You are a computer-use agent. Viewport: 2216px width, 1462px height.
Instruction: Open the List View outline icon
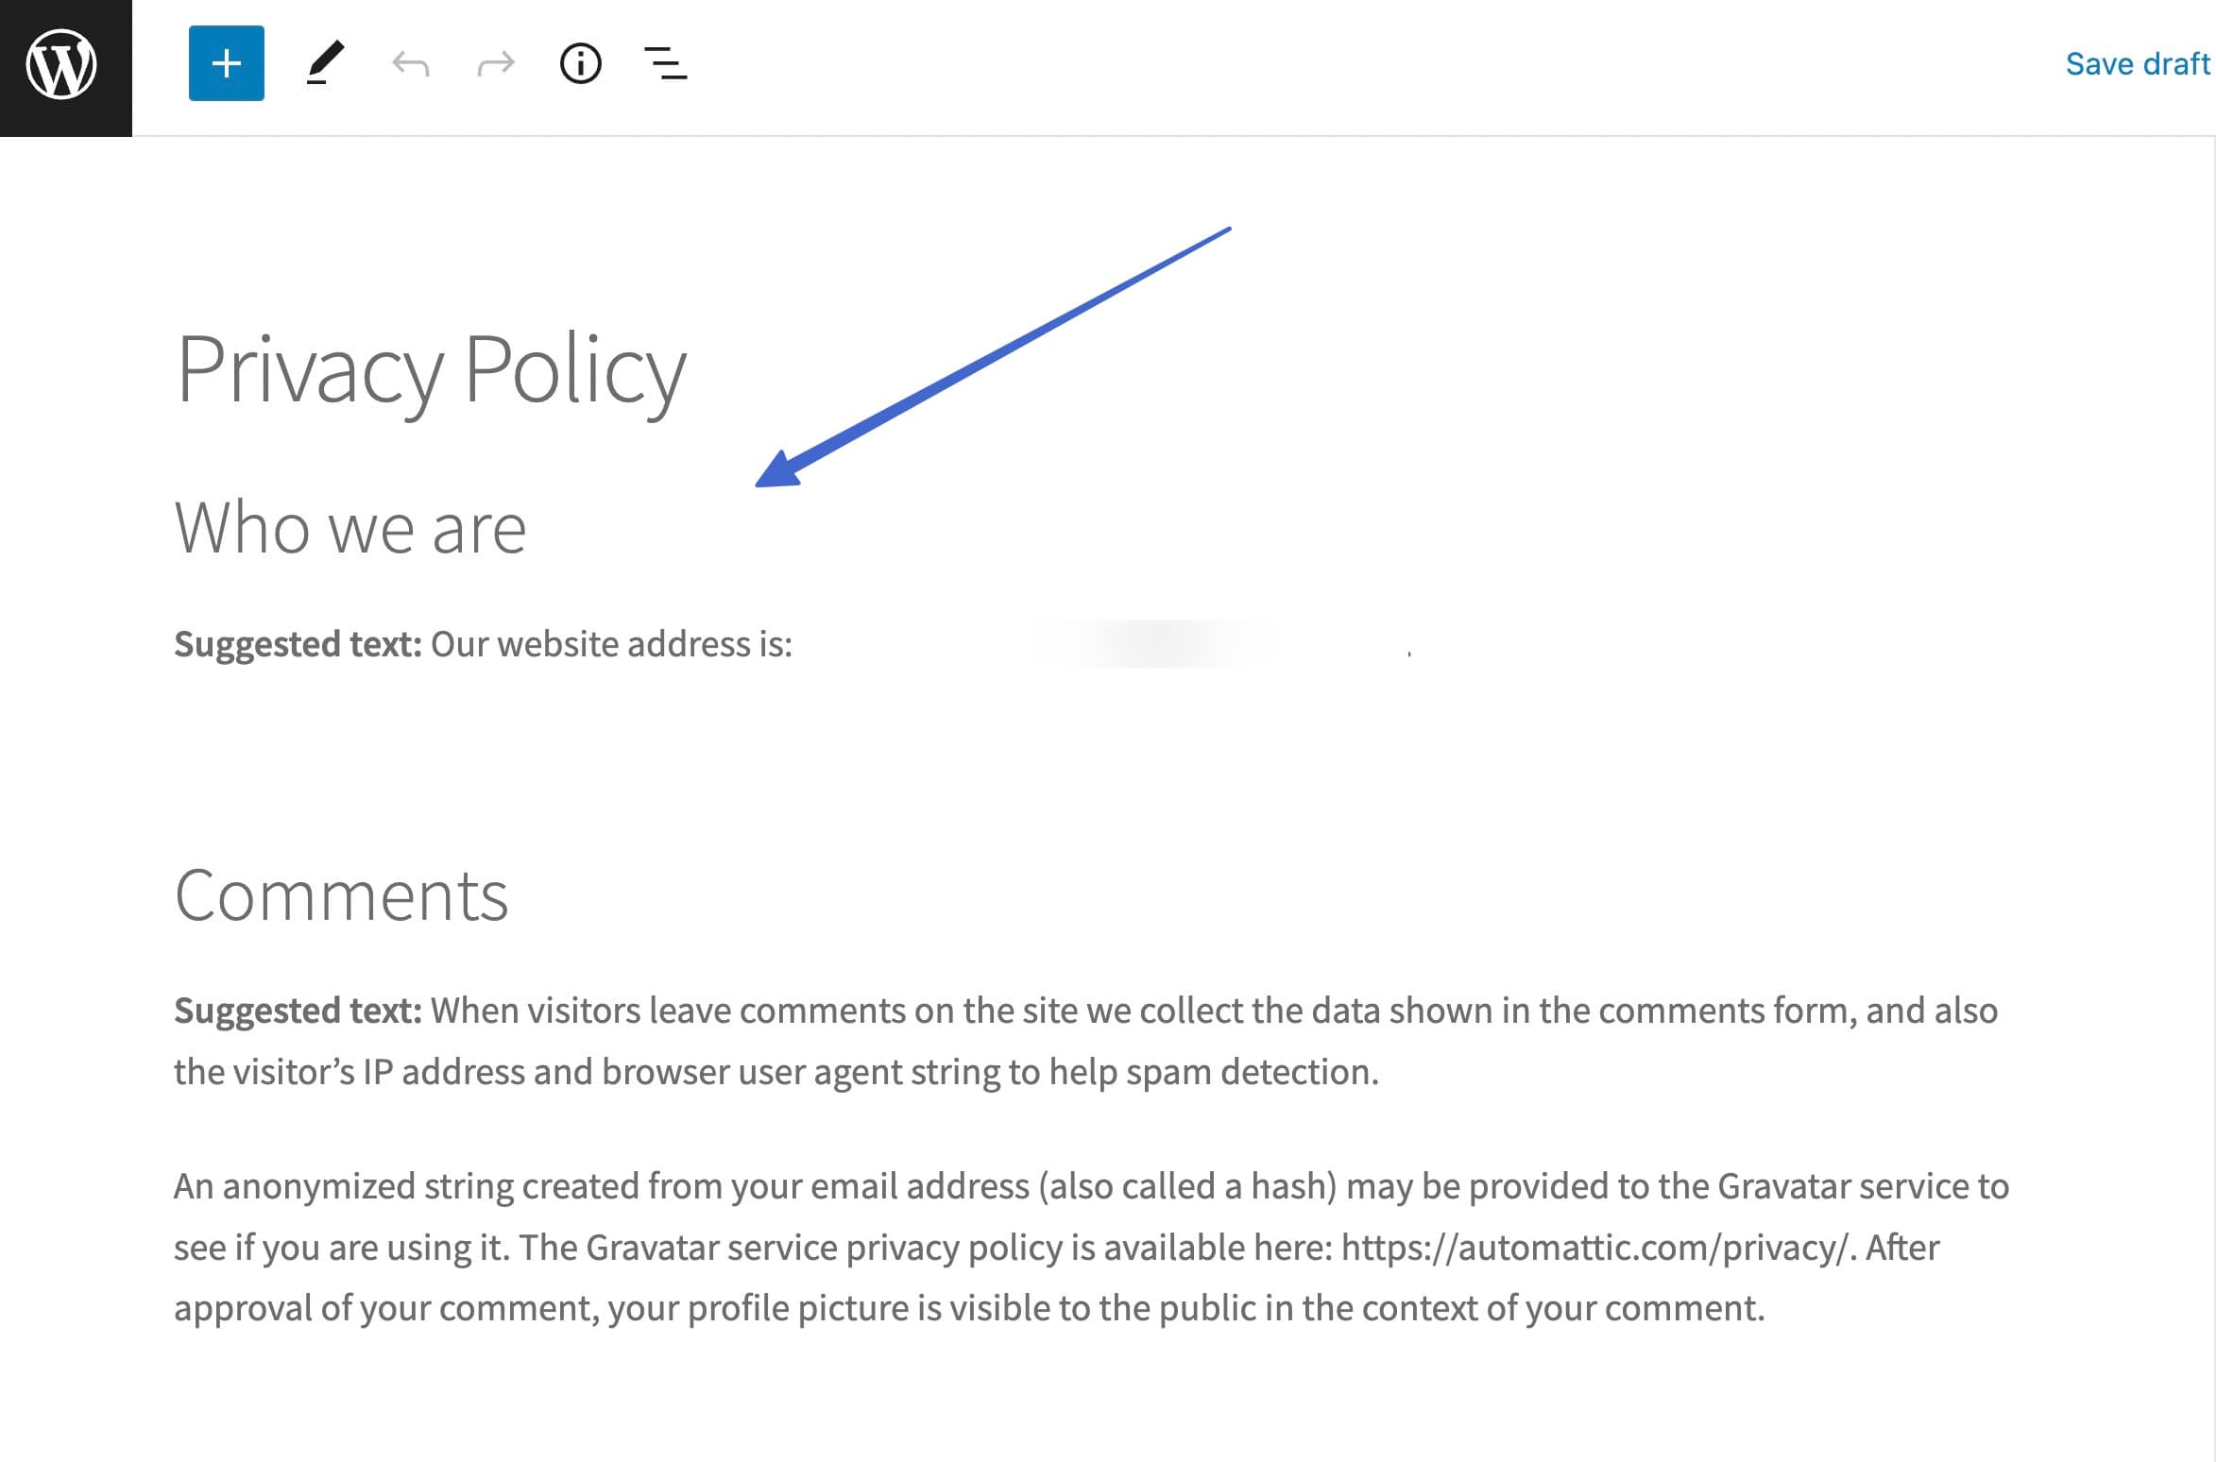click(x=665, y=64)
